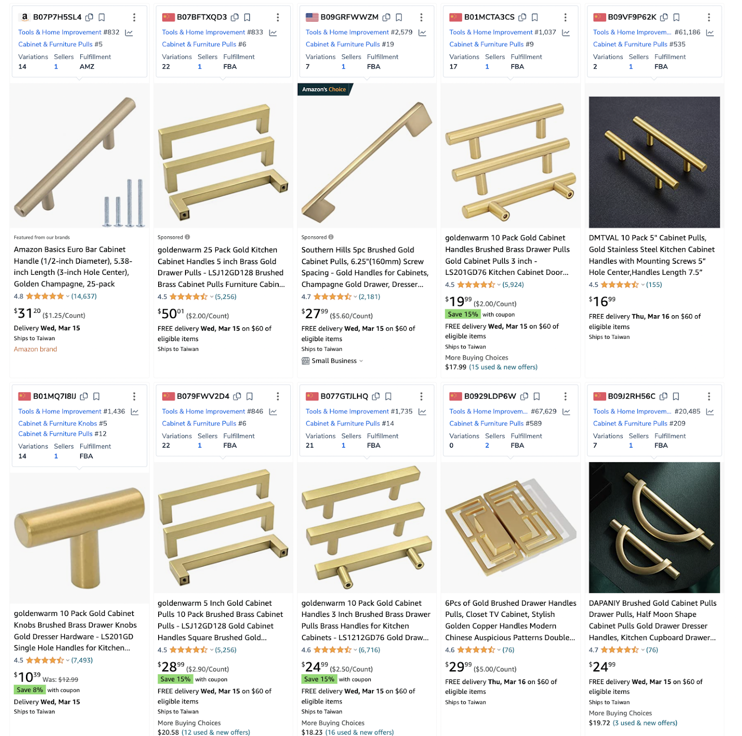Open Amazon Basics Euro Bar Cabinet Handle title
The height and width of the screenshot is (736, 742).
[73, 266]
